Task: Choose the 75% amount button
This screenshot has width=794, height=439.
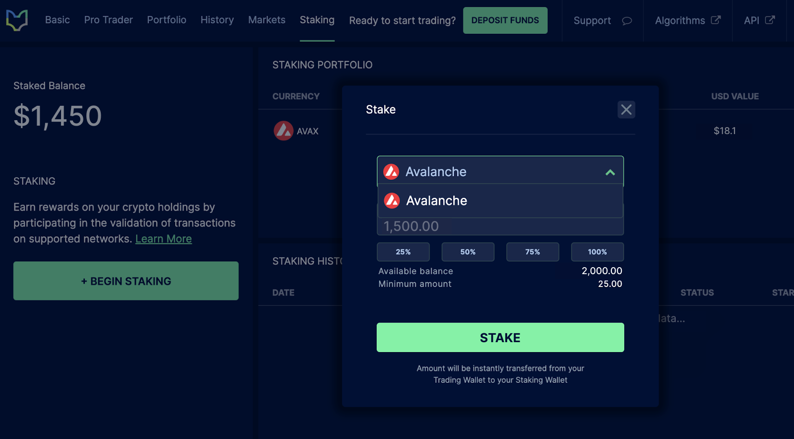Action: click(532, 252)
